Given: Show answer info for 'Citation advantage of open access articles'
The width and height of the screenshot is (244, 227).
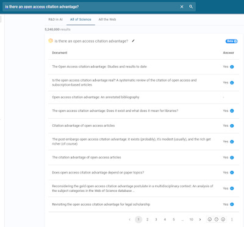Looking at the screenshot, I should pos(232,126).
